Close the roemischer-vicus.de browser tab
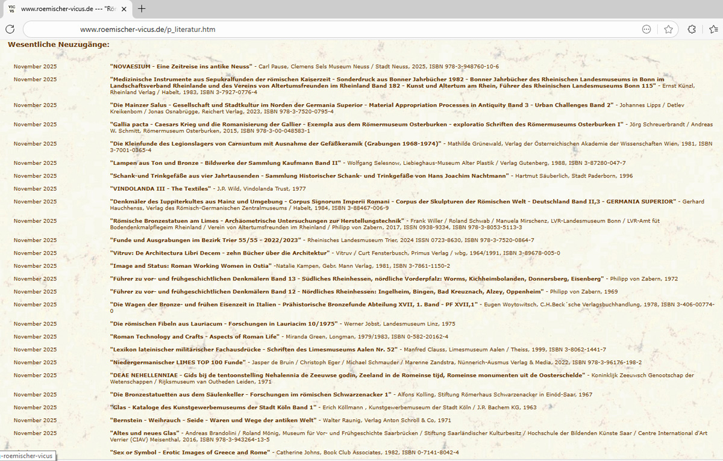This screenshot has width=723, height=461. pyautogui.click(x=123, y=9)
